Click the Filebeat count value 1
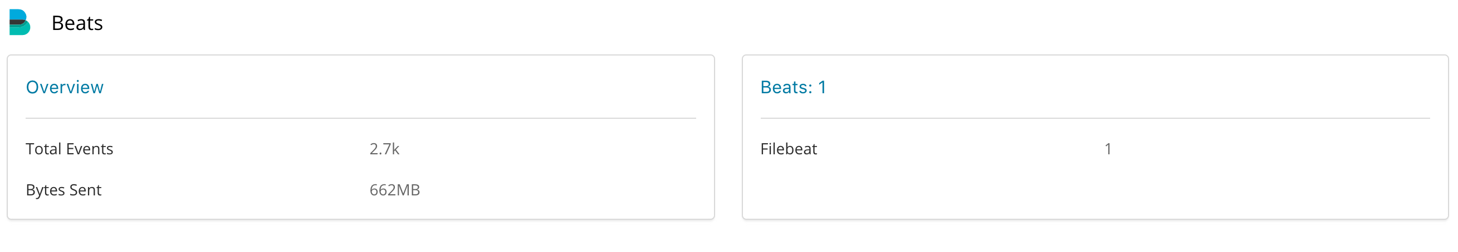The width and height of the screenshot is (1458, 252). click(1108, 149)
